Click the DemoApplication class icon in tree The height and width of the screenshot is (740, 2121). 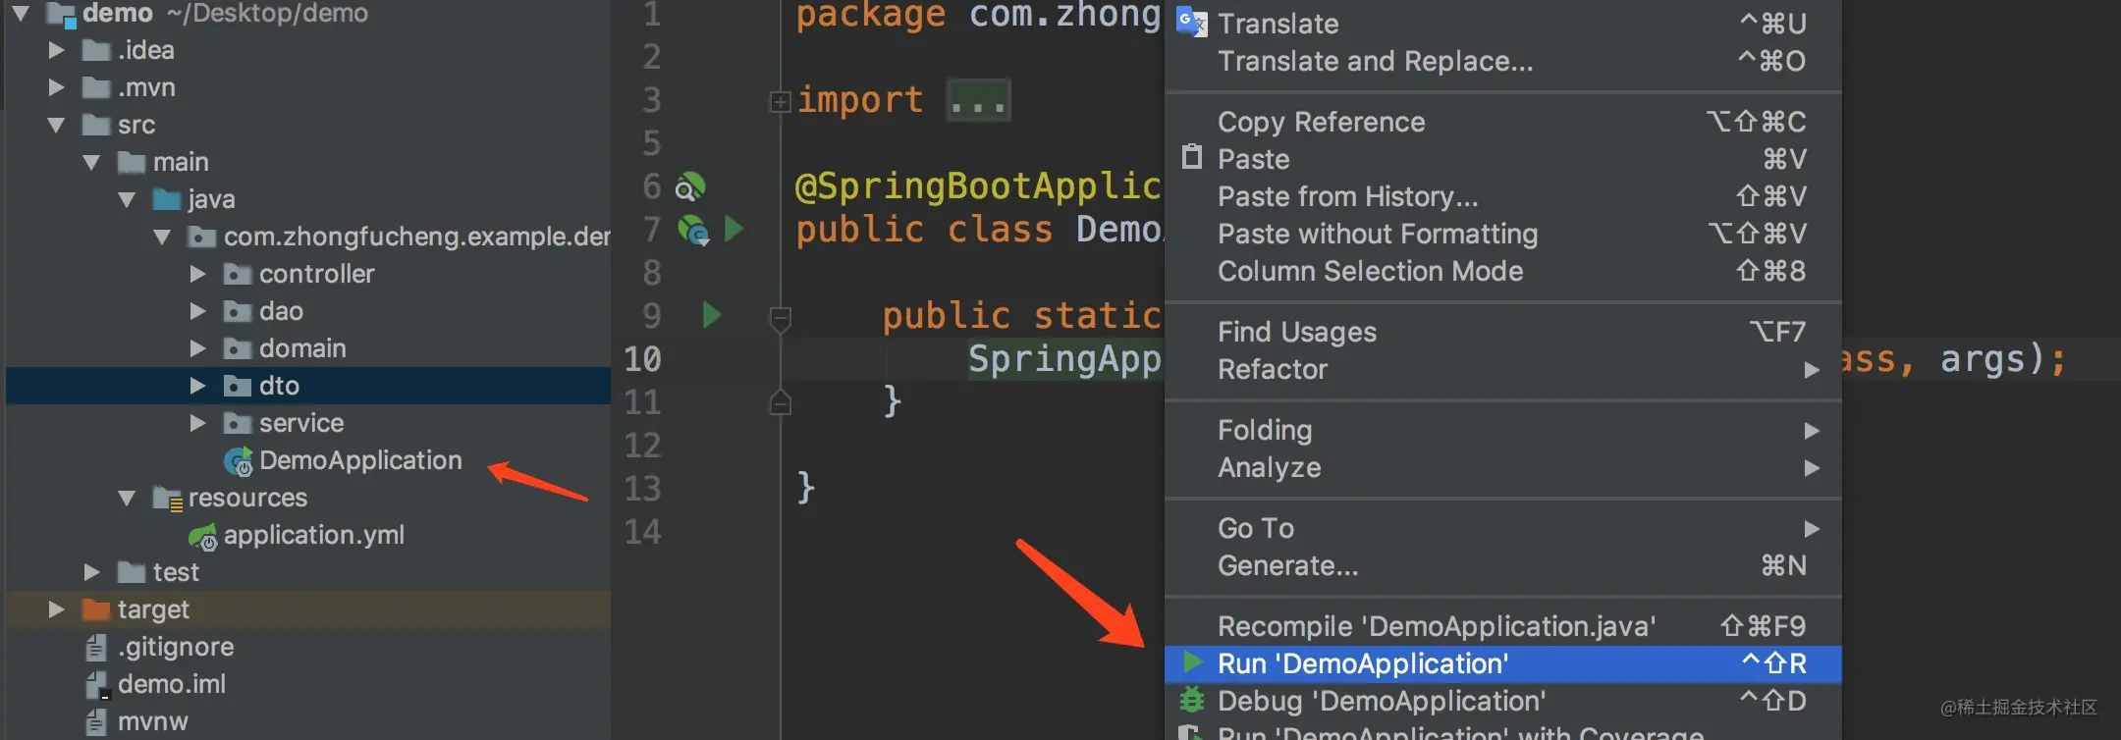pyautogui.click(x=239, y=461)
